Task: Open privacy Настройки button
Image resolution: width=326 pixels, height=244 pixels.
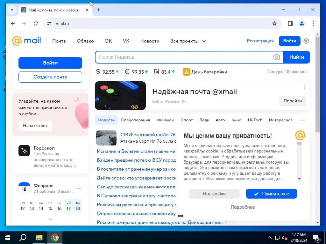Action: click(x=214, y=194)
